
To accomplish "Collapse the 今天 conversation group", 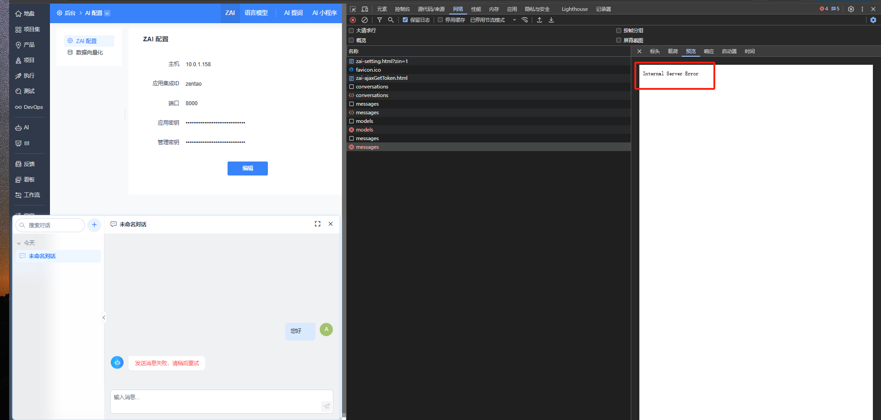I will pyautogui.click(x=19, y=244).
